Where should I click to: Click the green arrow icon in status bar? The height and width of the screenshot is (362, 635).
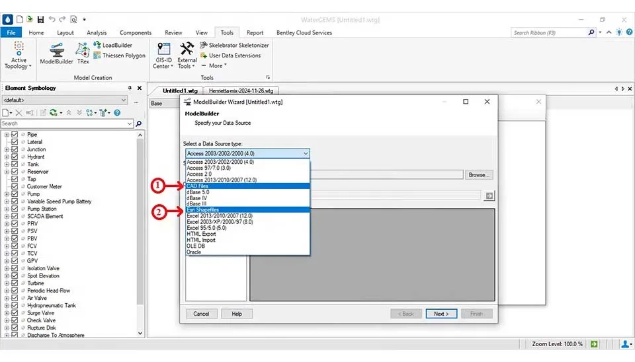pyautogui.click(x=594, y=344)
